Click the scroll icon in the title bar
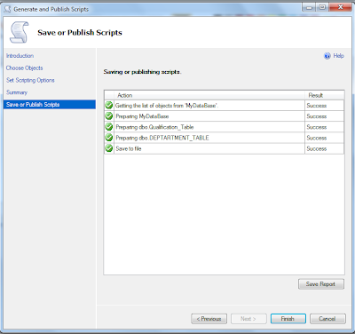Screen dimensions: 355x334 [x=7, y=9]
